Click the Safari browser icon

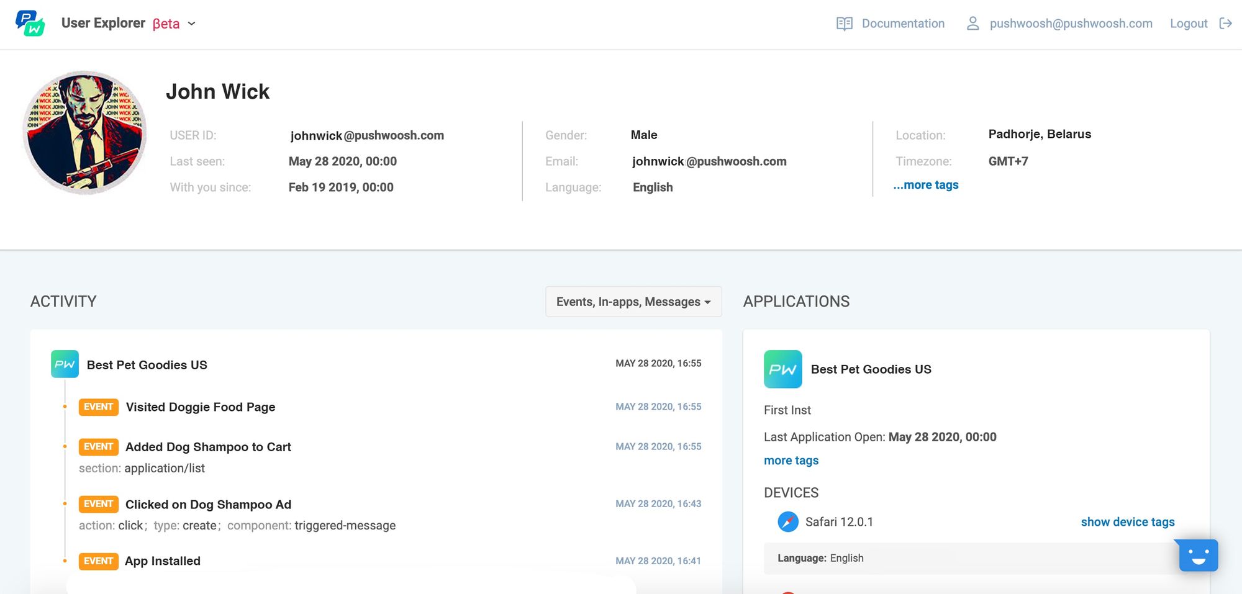788,521
